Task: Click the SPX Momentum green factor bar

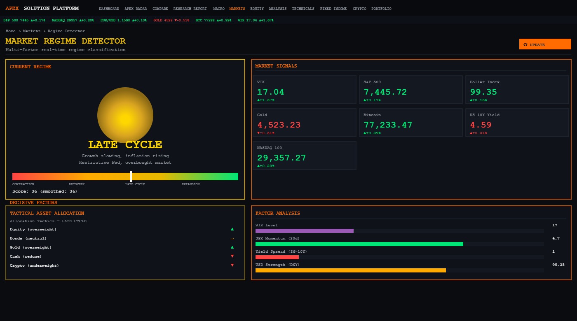Action: click(x=359, y=244)
